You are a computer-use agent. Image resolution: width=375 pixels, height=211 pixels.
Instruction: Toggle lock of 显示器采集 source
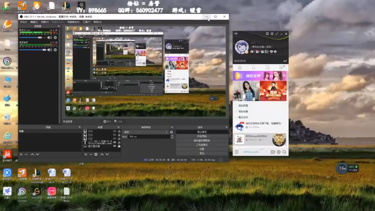pyautogui.click(x=119, y=146)
